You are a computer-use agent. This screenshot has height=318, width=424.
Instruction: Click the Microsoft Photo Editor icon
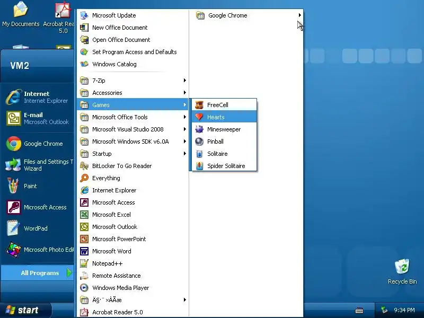point(14,249)
